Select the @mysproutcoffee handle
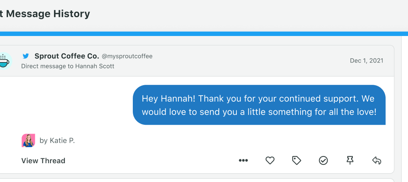This screenshot has width=408, height=182. pyautogui.click(x=127, y=56)
